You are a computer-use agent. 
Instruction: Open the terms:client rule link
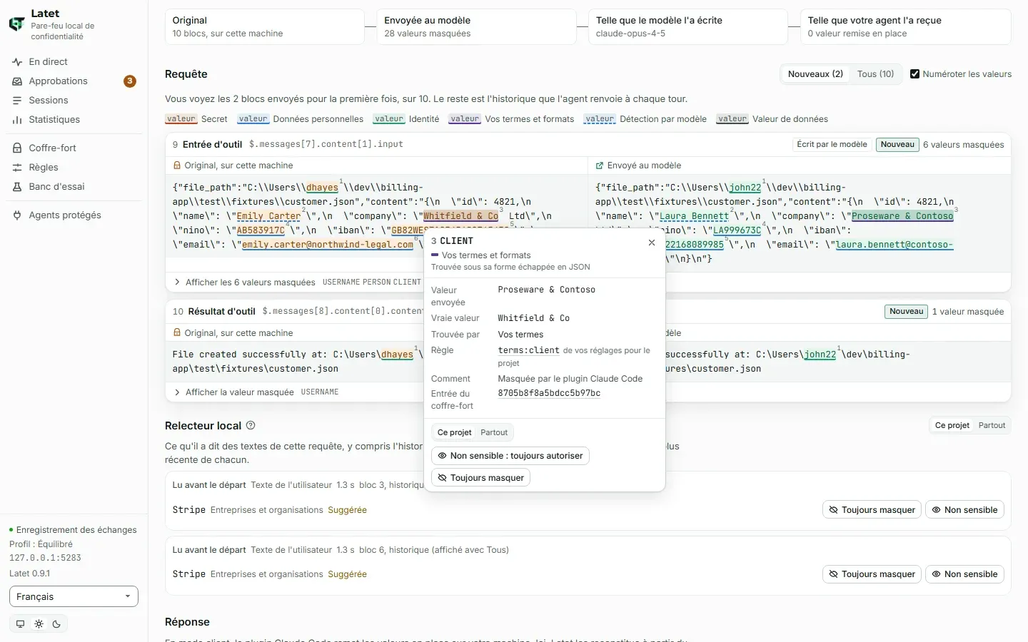528,350
